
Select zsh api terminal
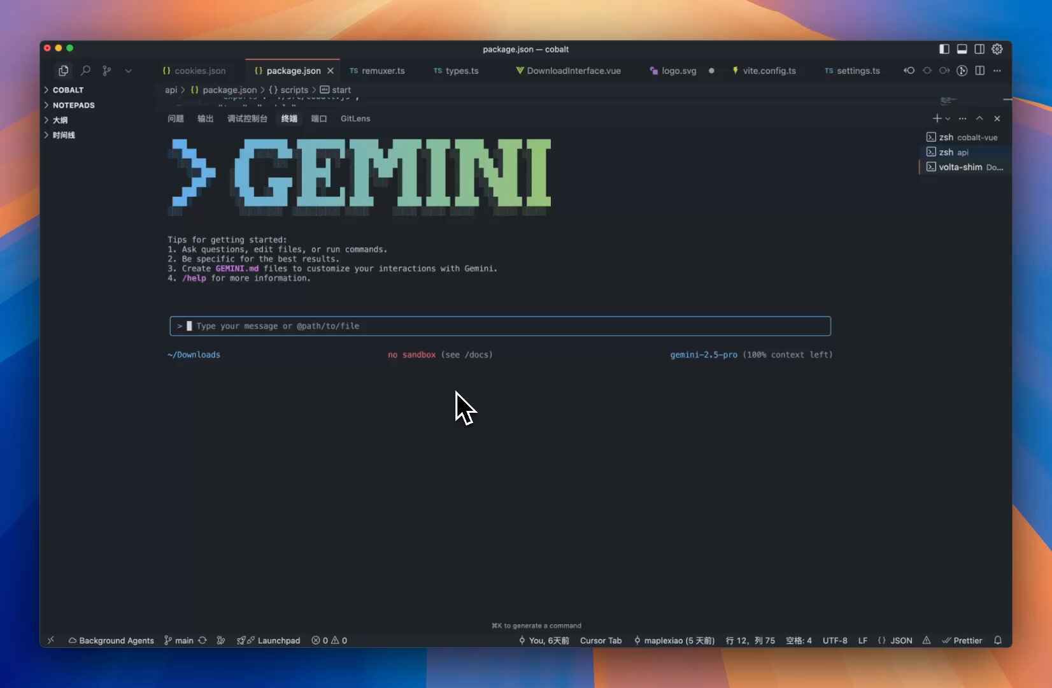coord(965,152)
